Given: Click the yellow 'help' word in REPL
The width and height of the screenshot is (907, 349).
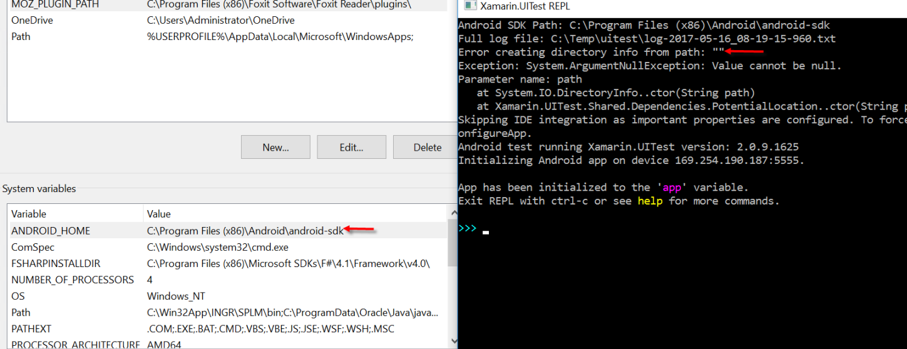Looking at the screenshot, I should [650, 201].
